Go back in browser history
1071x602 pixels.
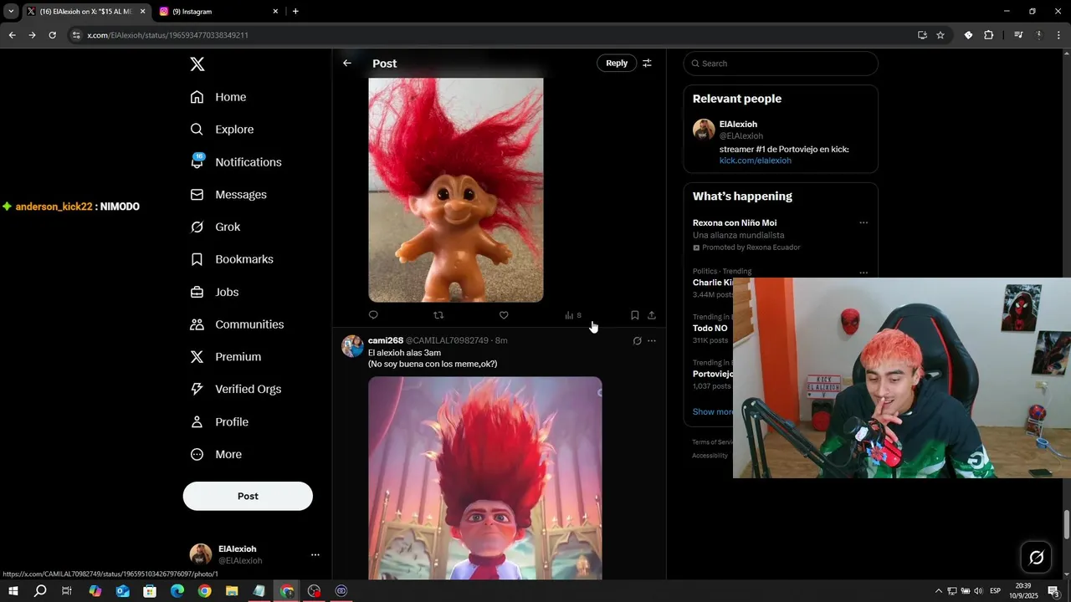pos(12,35)
